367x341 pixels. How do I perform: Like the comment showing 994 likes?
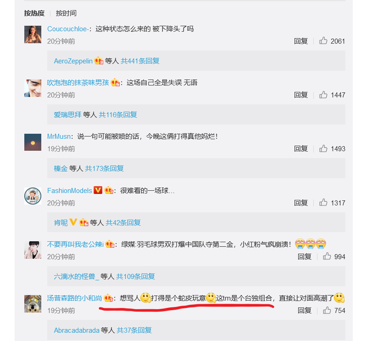(327, 256)
